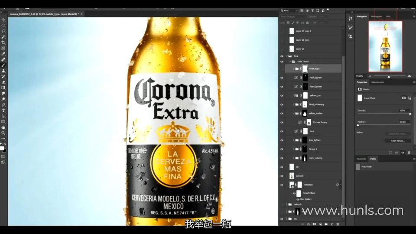This screenshot has width=416, height=234.
Task: Expand the Group 1 folder
Action: tap(293, 149)
